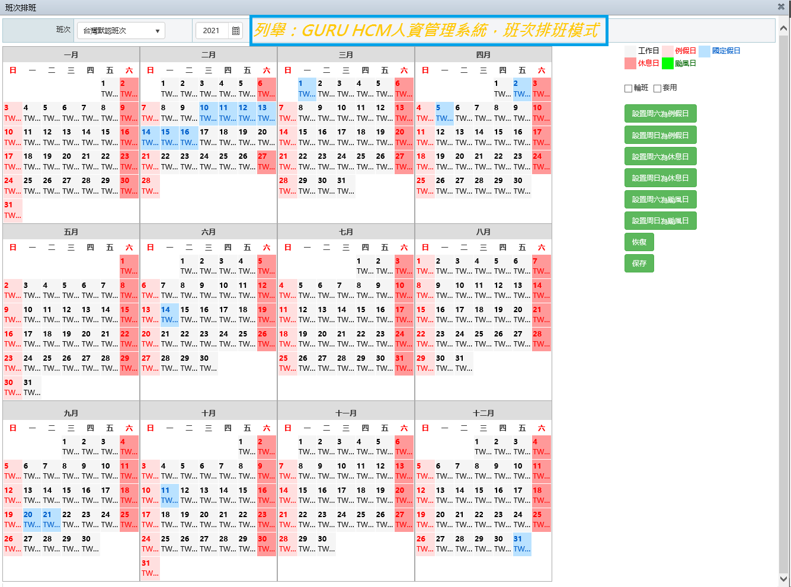Click the 恢復 restore button
The height and width of the screenshot is (587, 791).
639,242
